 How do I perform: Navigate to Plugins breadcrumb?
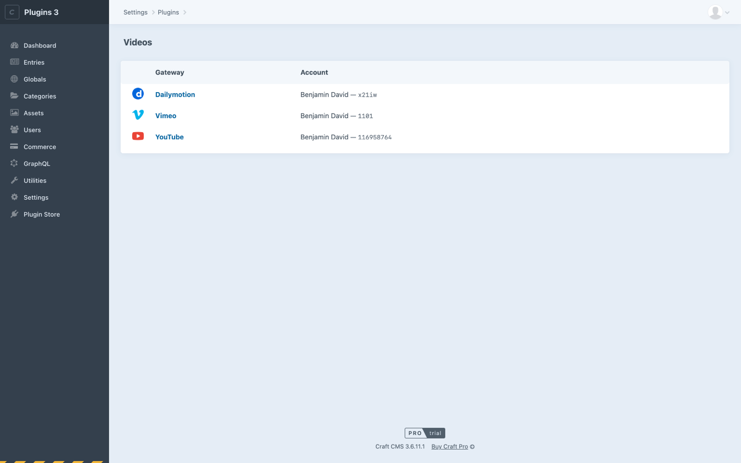(x=168, y=13)
